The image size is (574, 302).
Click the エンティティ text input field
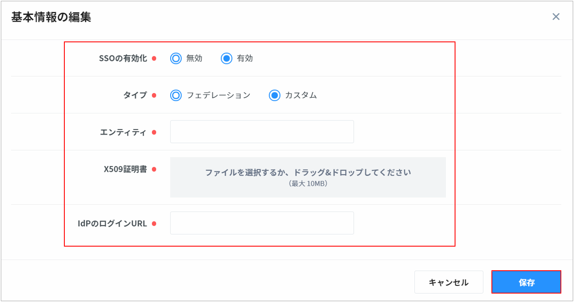(262, 132)
